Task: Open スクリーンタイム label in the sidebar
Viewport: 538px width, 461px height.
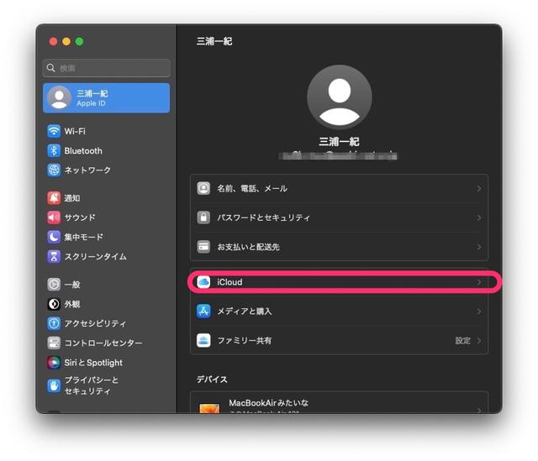Action: point(95,257)
